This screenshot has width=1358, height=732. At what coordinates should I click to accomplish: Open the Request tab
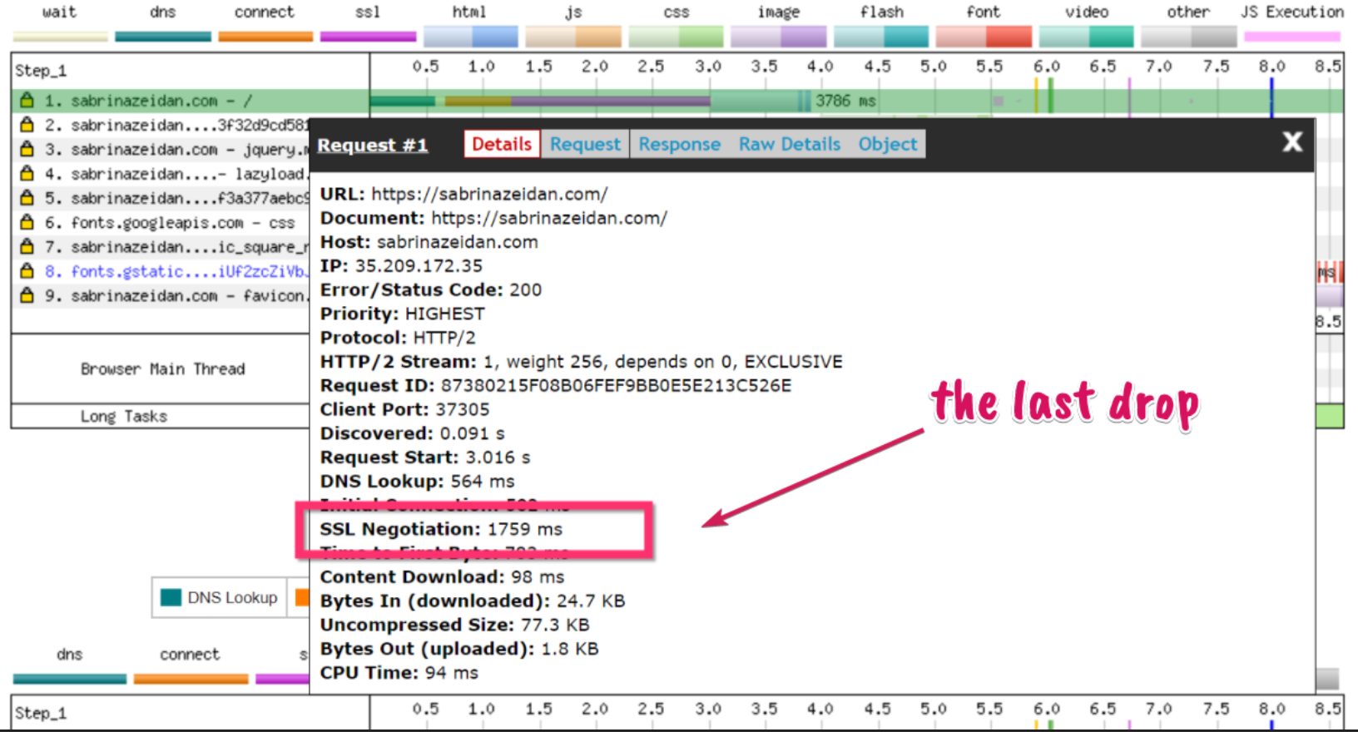pyautogui.click(x=585, y=144)
